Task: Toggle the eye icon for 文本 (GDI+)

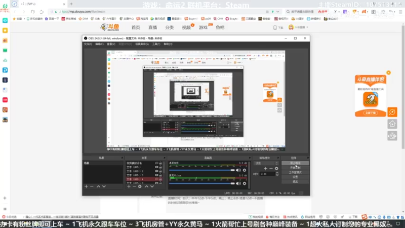Action: 156,167
